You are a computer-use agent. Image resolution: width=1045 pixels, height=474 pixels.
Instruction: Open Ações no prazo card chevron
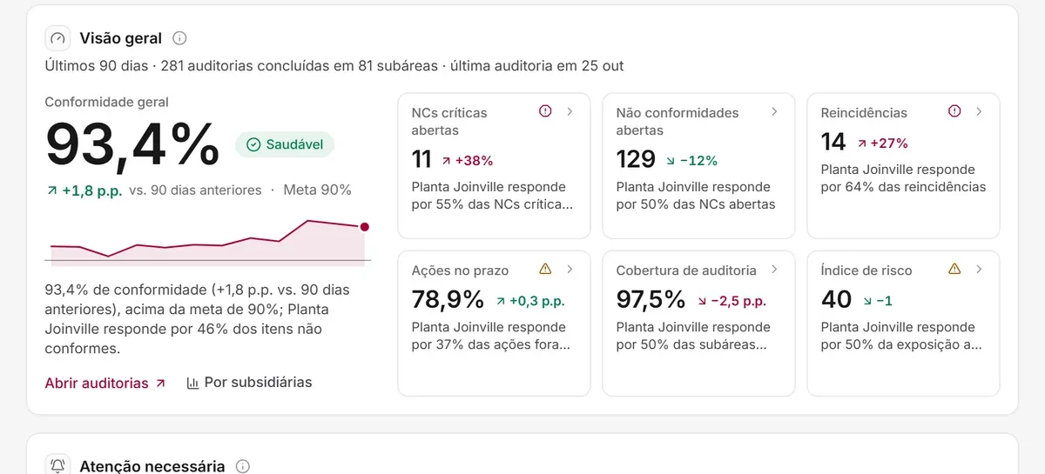coord(570,269)
